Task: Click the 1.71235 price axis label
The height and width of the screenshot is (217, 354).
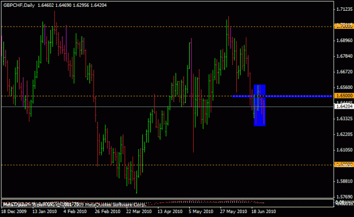Action: [344, 9]
